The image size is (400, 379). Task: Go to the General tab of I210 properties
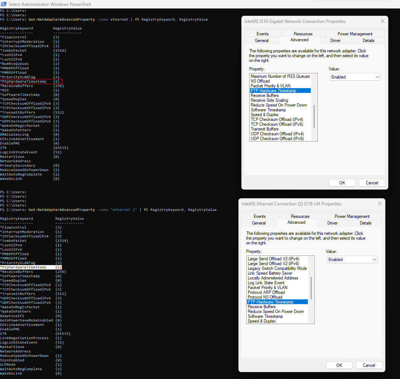pyautogui.click(x=262, y=40)
